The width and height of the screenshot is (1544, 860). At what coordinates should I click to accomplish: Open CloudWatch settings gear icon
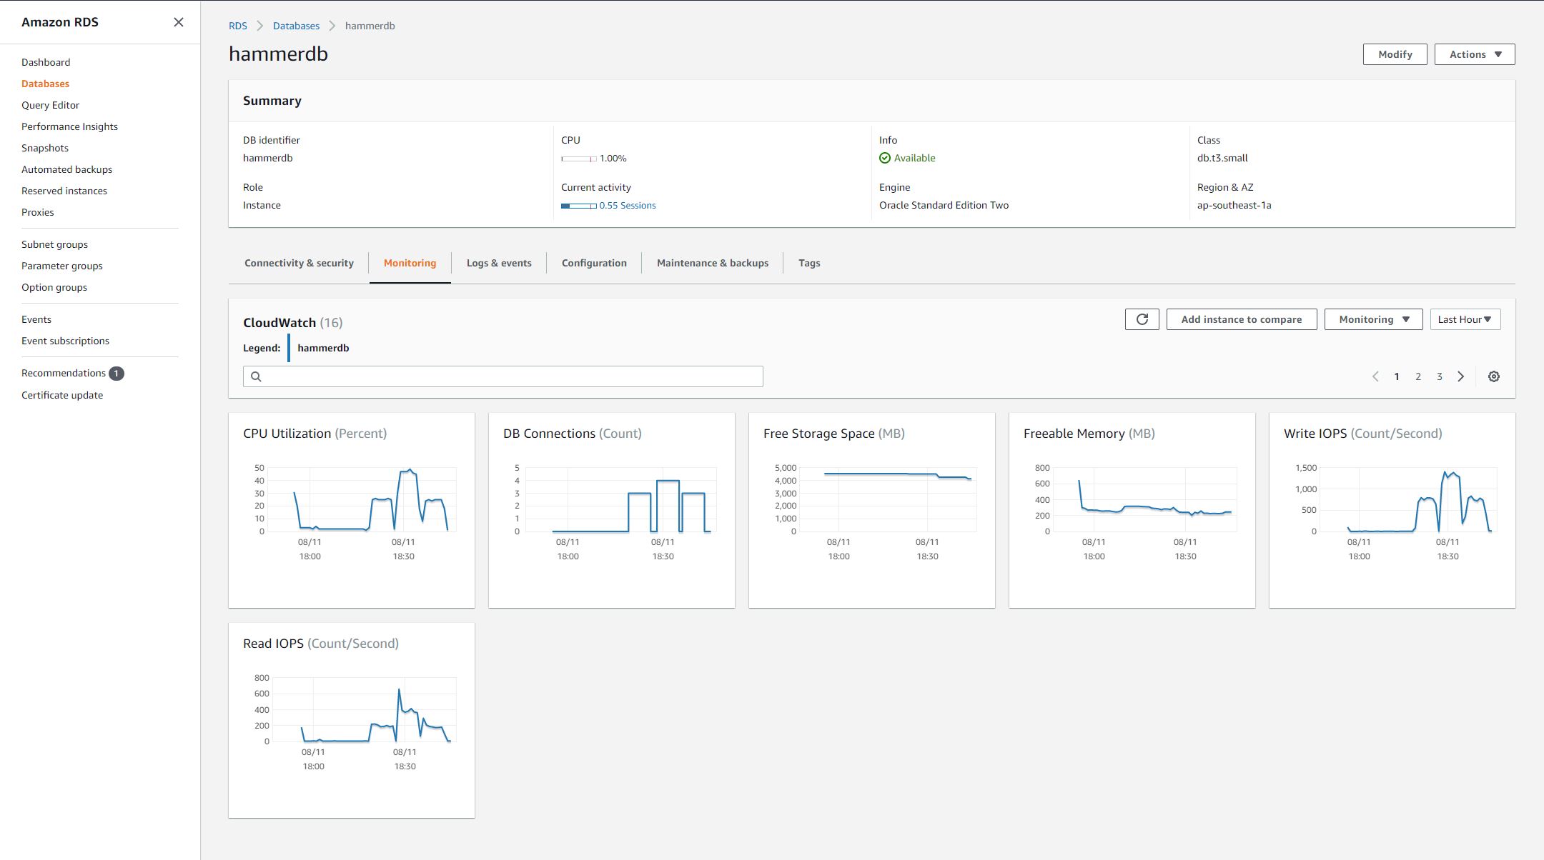point(1493,376)
